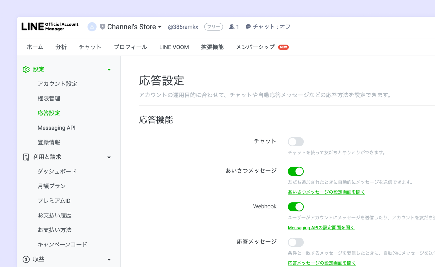Click the 利用と請求 section title

(x=47, y=157)
